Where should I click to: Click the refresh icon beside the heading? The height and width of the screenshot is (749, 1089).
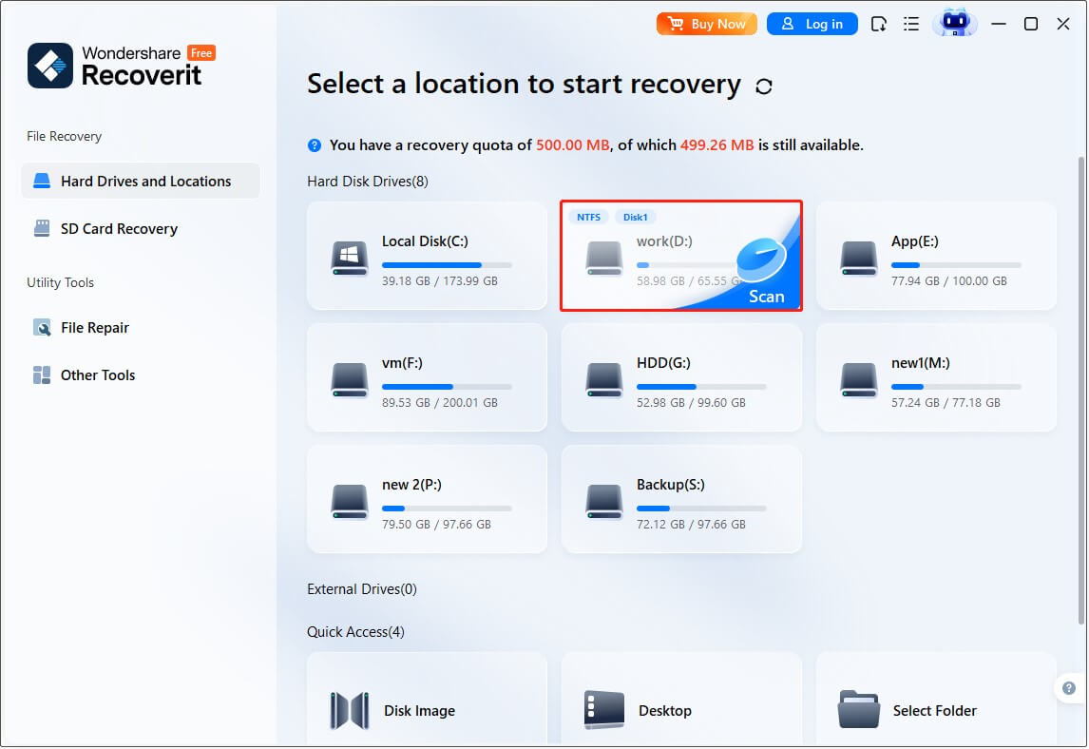coord(764,86)
